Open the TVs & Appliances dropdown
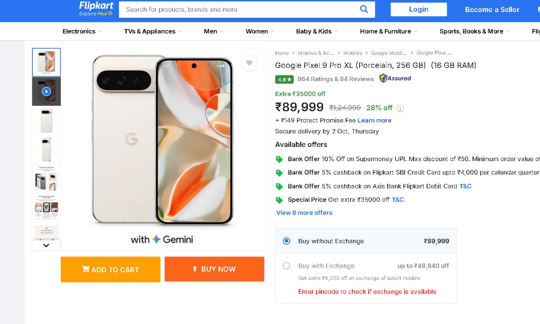The height and width of the screenshot is (324, 540). pos(153,31)
